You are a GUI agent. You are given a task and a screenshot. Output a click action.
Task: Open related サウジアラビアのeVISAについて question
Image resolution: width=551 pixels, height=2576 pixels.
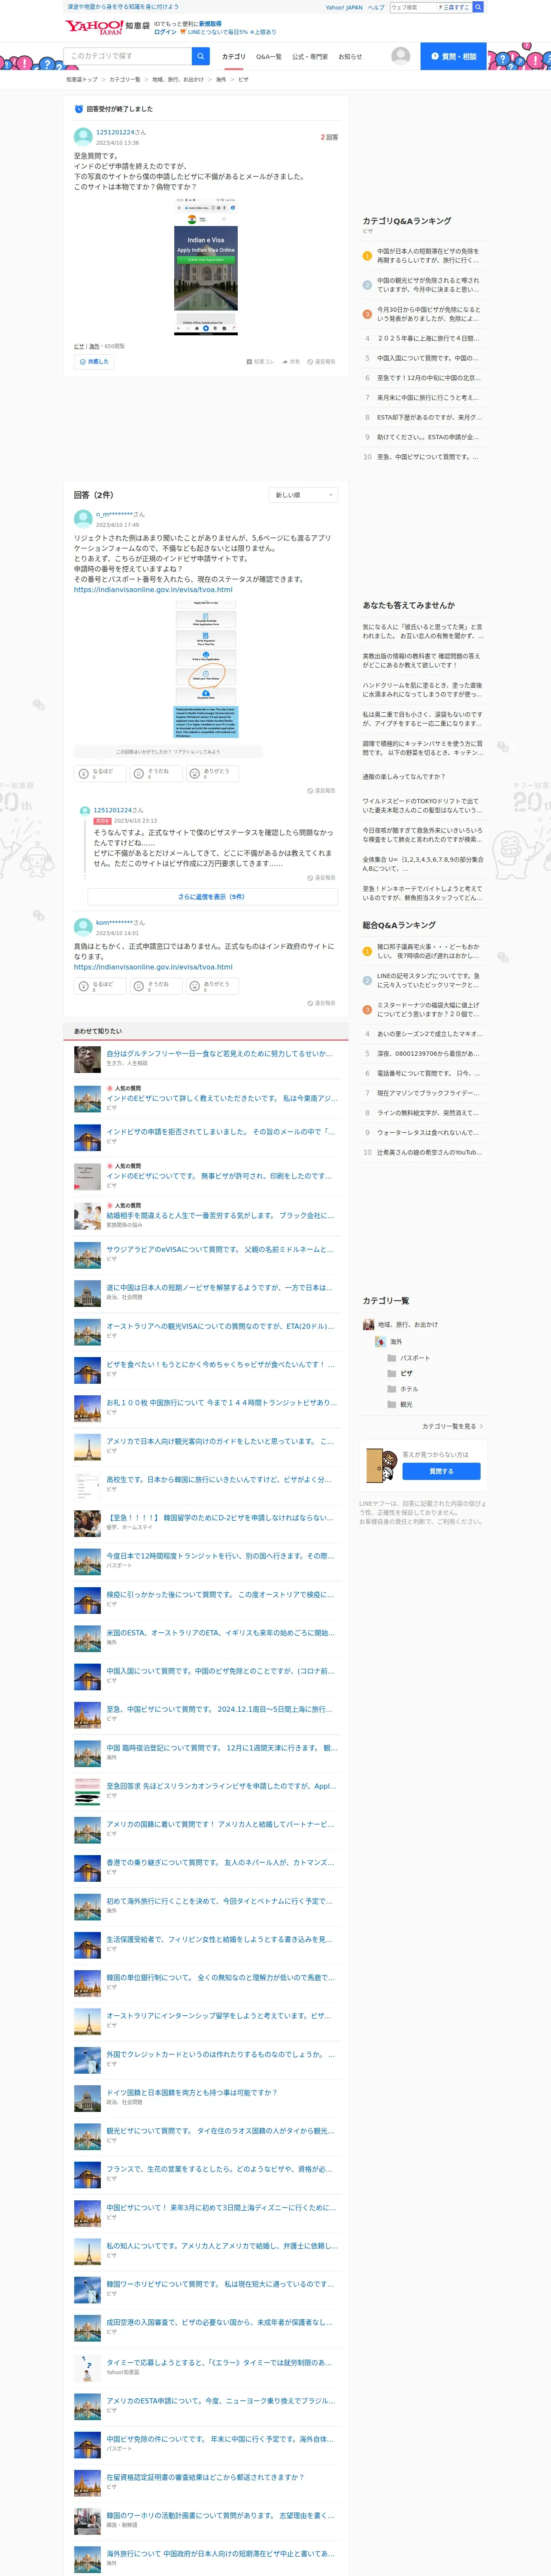coord(220,1250)
